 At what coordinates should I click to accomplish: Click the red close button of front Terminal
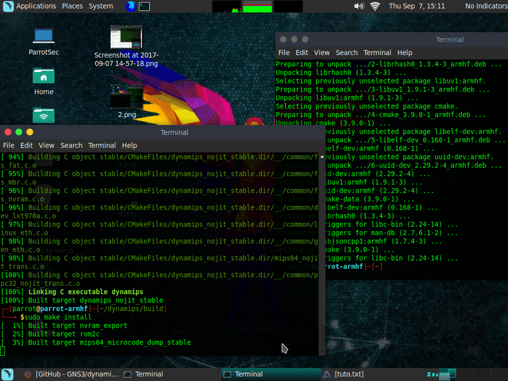[x=8, y=132]
